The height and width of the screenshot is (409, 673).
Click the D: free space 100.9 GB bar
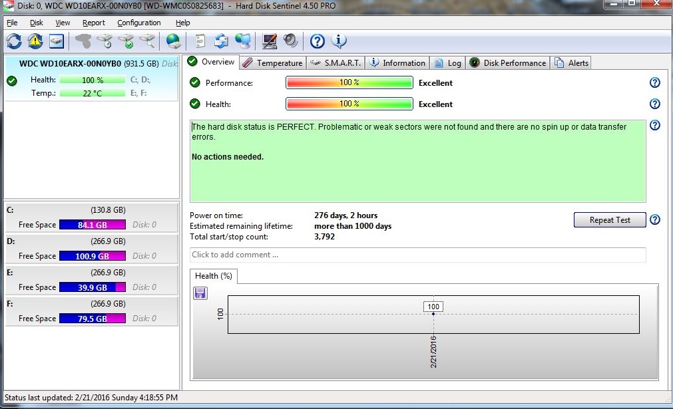(93, 256)
